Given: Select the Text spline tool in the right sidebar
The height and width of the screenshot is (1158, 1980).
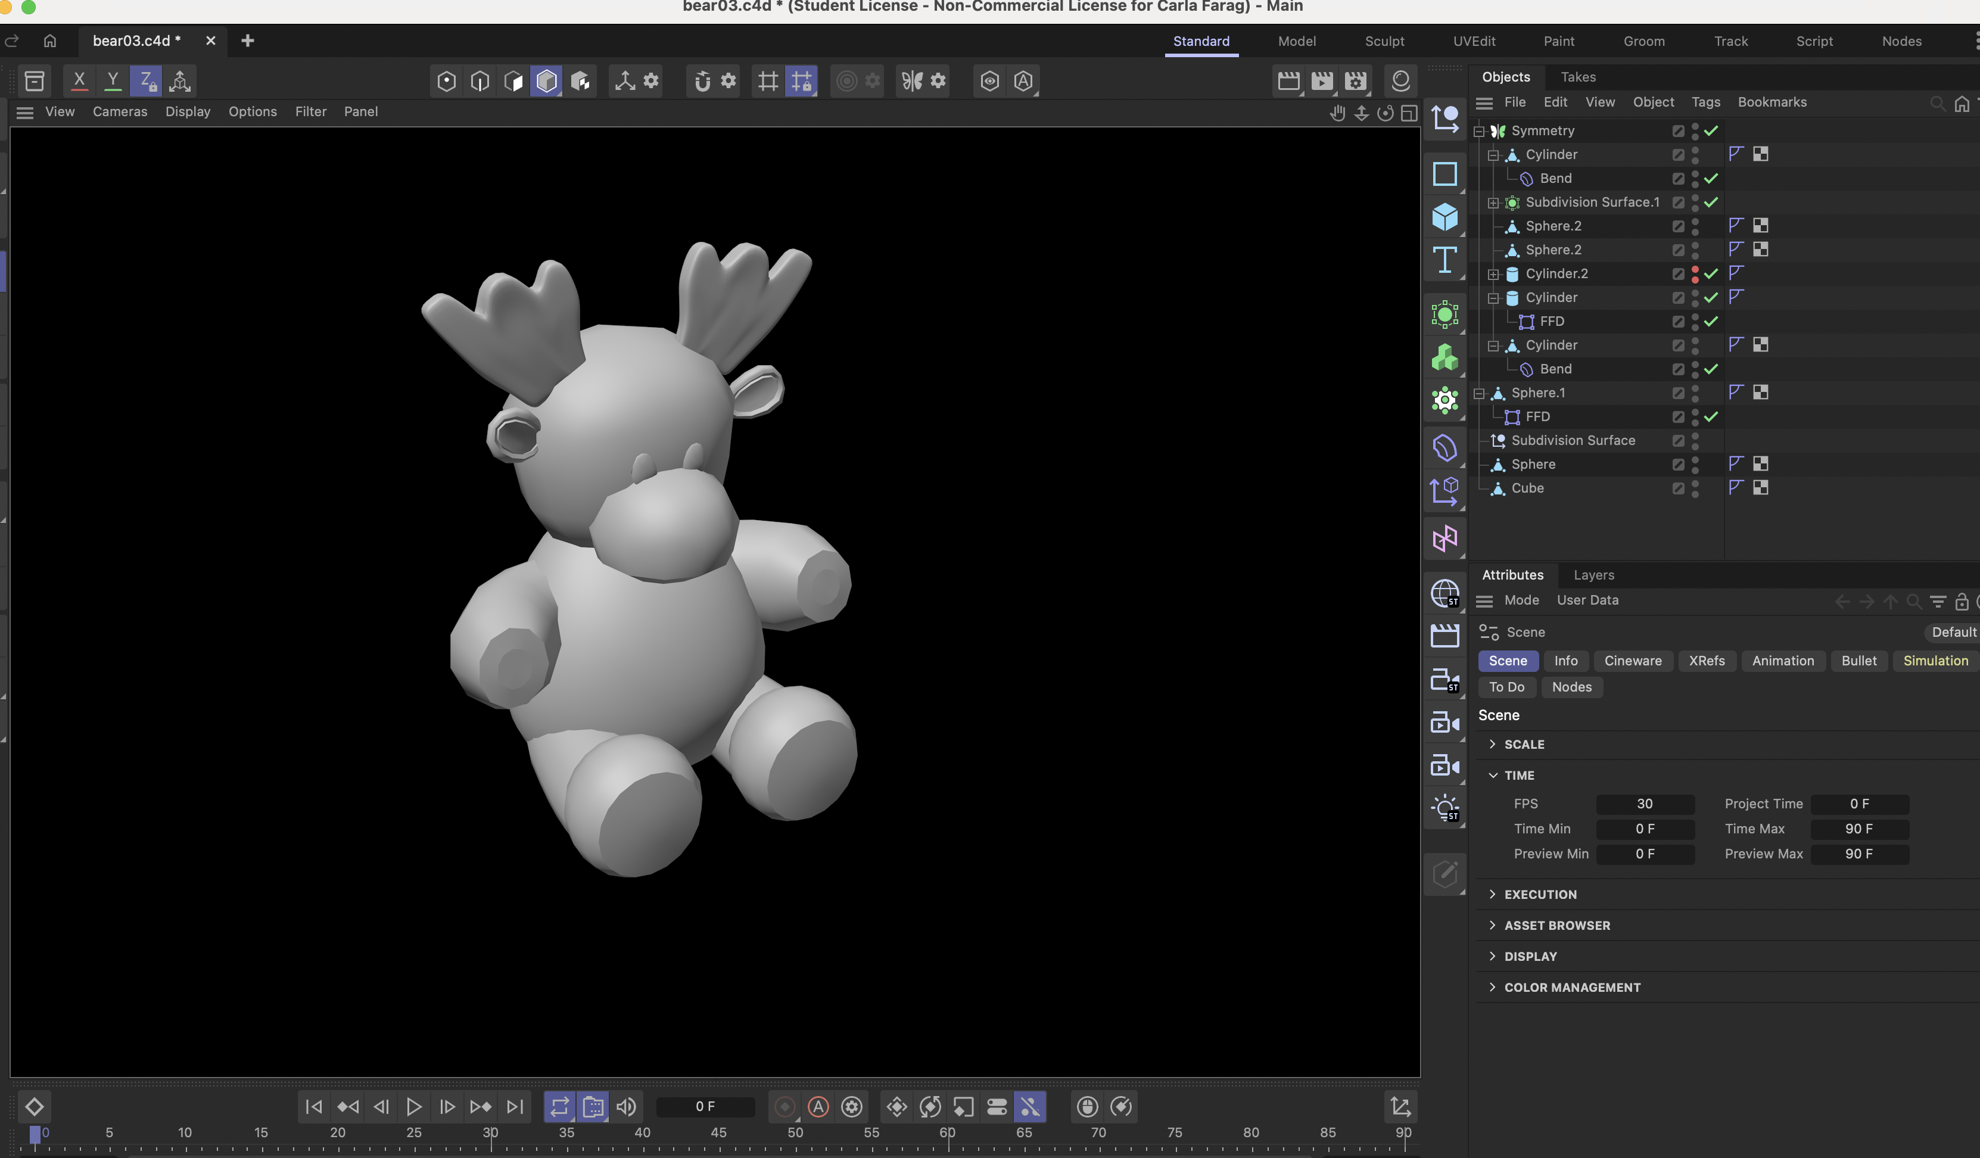Looking at the screenshot, I should [1446, 261].
